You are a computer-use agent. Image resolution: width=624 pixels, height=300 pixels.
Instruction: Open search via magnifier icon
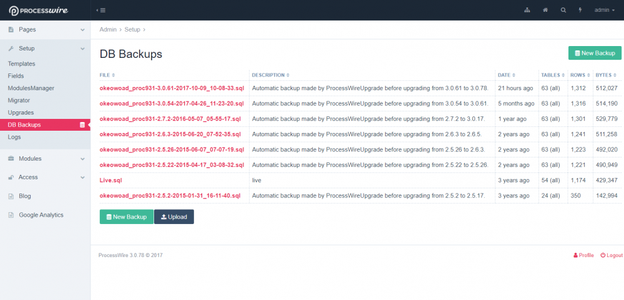click(x=563, y=10)
